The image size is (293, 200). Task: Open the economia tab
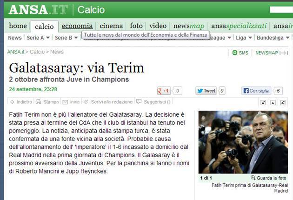point(77,26)
